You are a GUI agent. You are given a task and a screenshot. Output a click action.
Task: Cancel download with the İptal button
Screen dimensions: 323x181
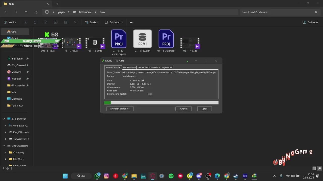coord(204,109)
